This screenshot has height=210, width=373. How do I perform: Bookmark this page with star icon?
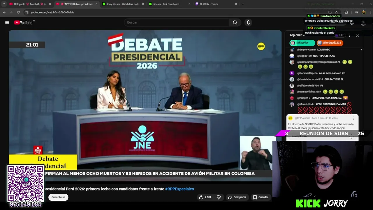coord(337,12)
